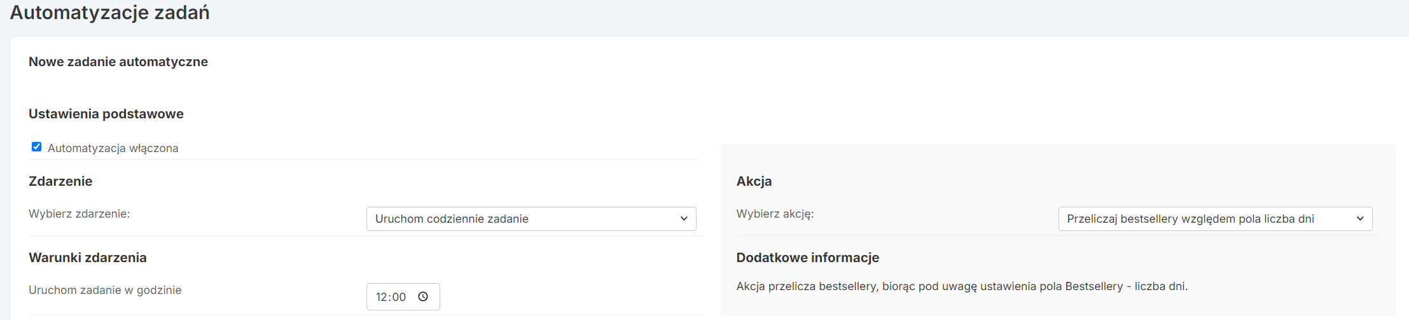Open the clock picker in time field

(423, 297)
